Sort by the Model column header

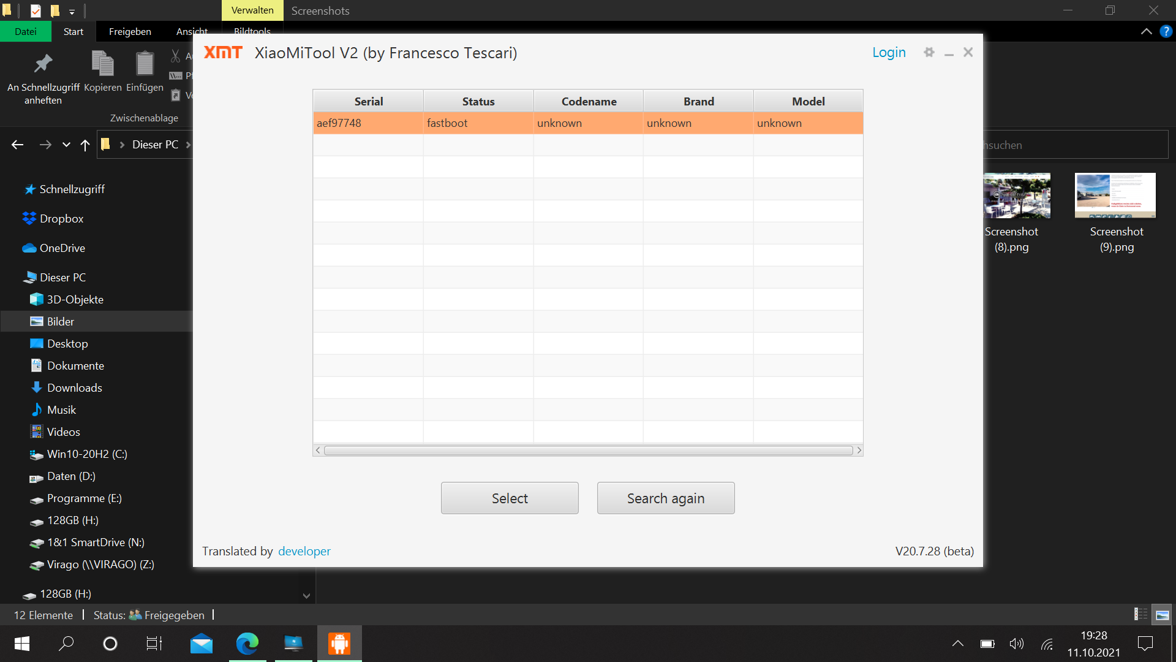[x=809, y=101]
